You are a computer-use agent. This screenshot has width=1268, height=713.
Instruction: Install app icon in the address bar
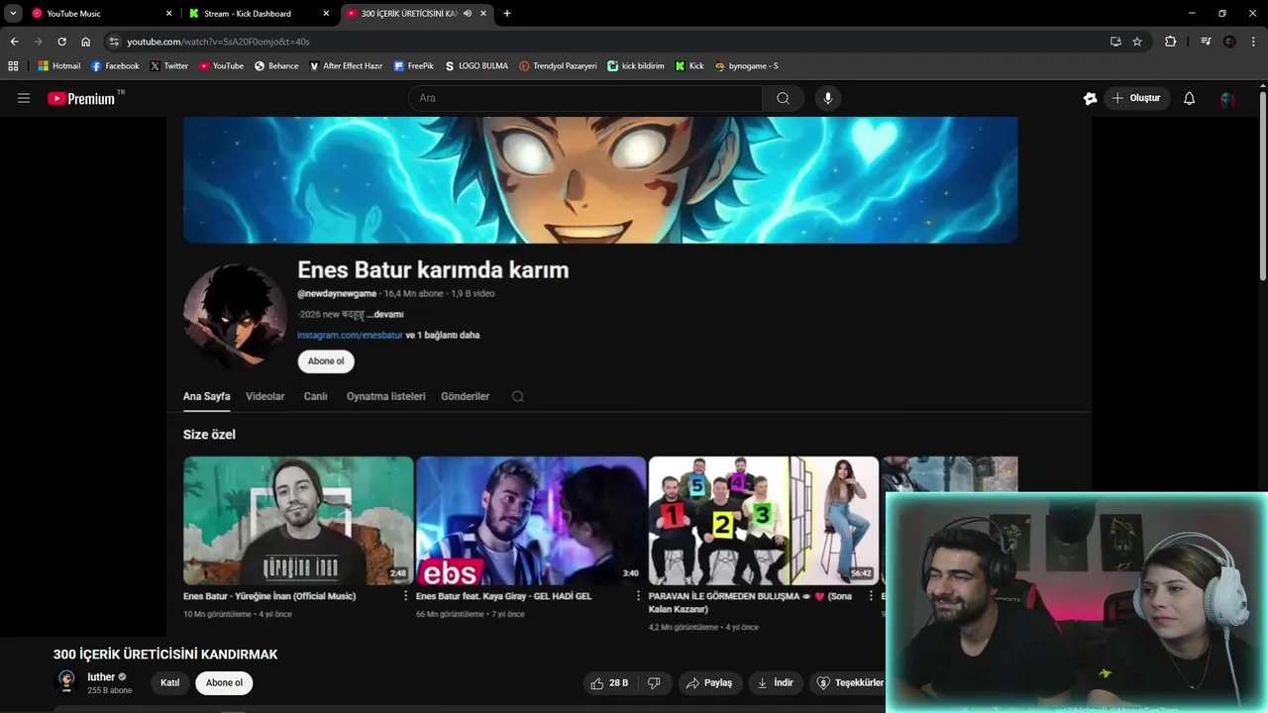(x=1115, y=42)
